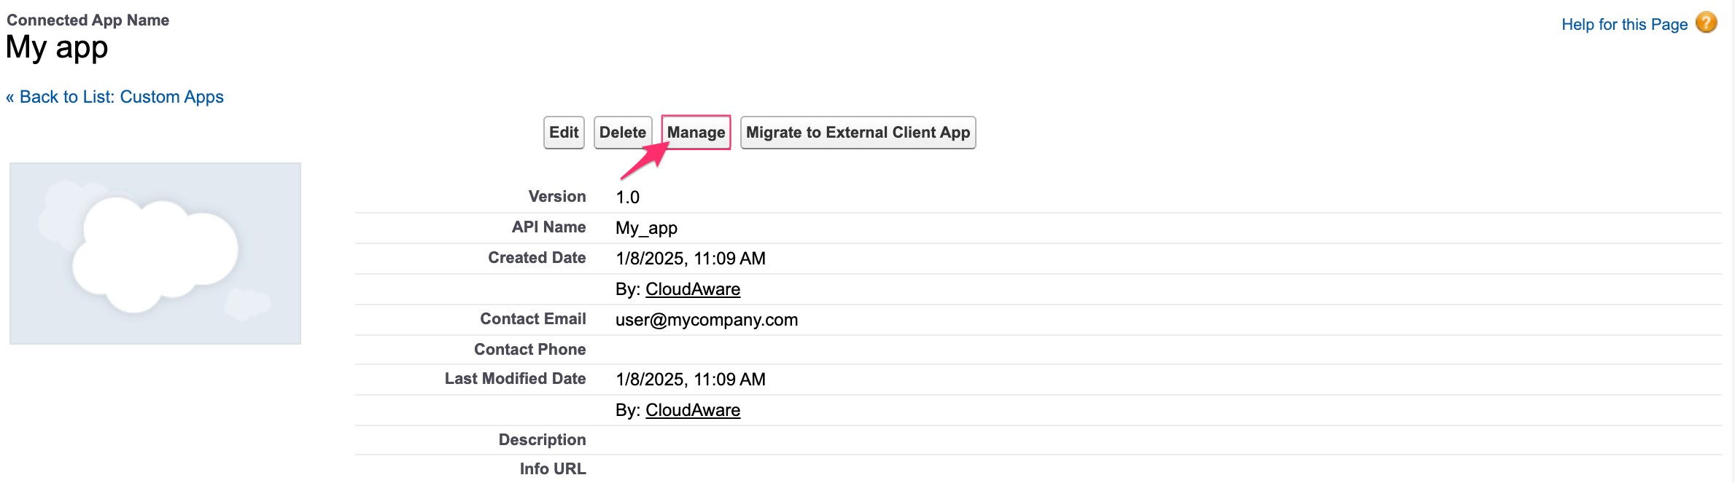Click the Info URL field label

pos(552,469)
